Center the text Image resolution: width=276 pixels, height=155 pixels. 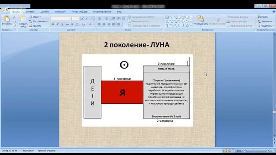pos(104,25)
